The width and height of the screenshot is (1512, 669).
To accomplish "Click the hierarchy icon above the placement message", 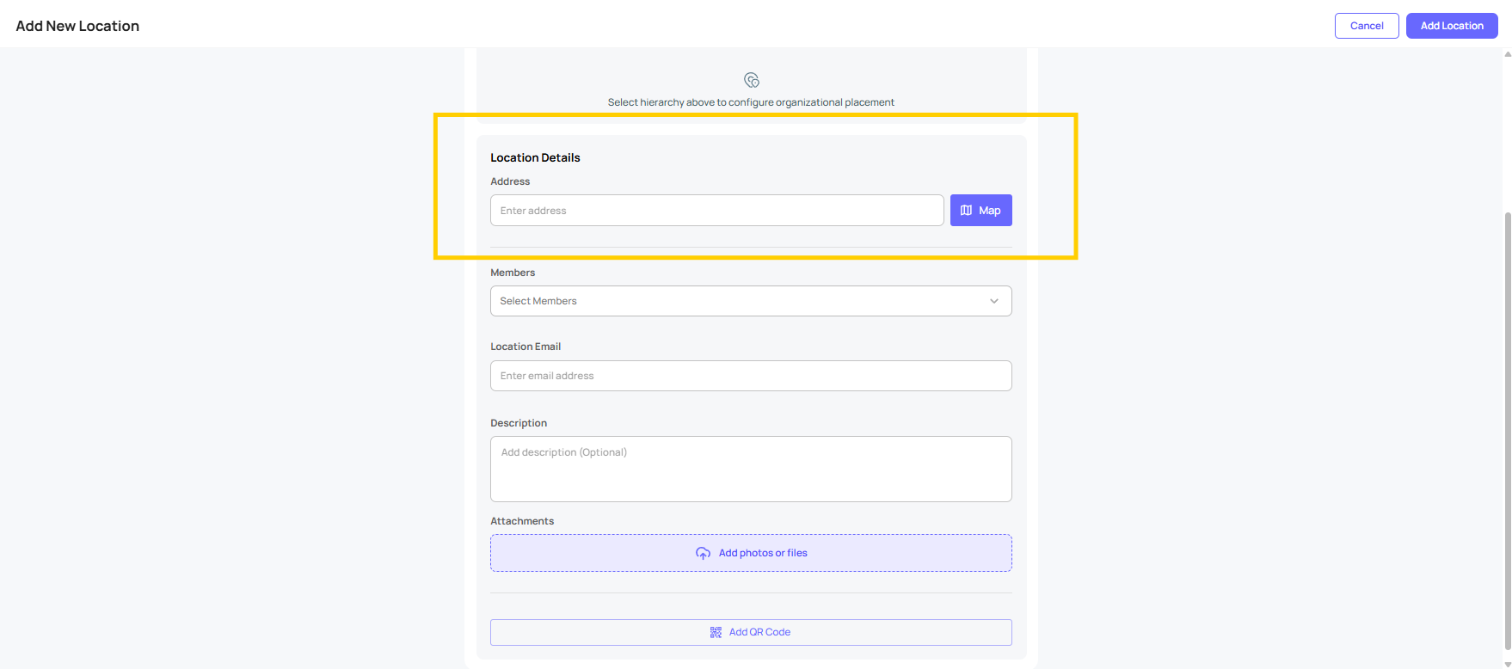I will [x=751, y=80].
